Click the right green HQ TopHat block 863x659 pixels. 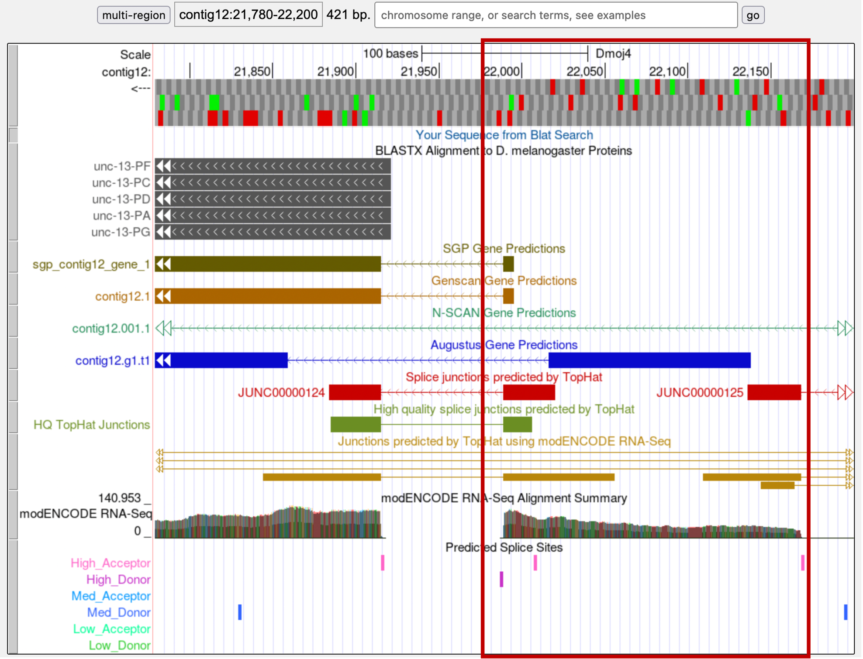(518, 425)
